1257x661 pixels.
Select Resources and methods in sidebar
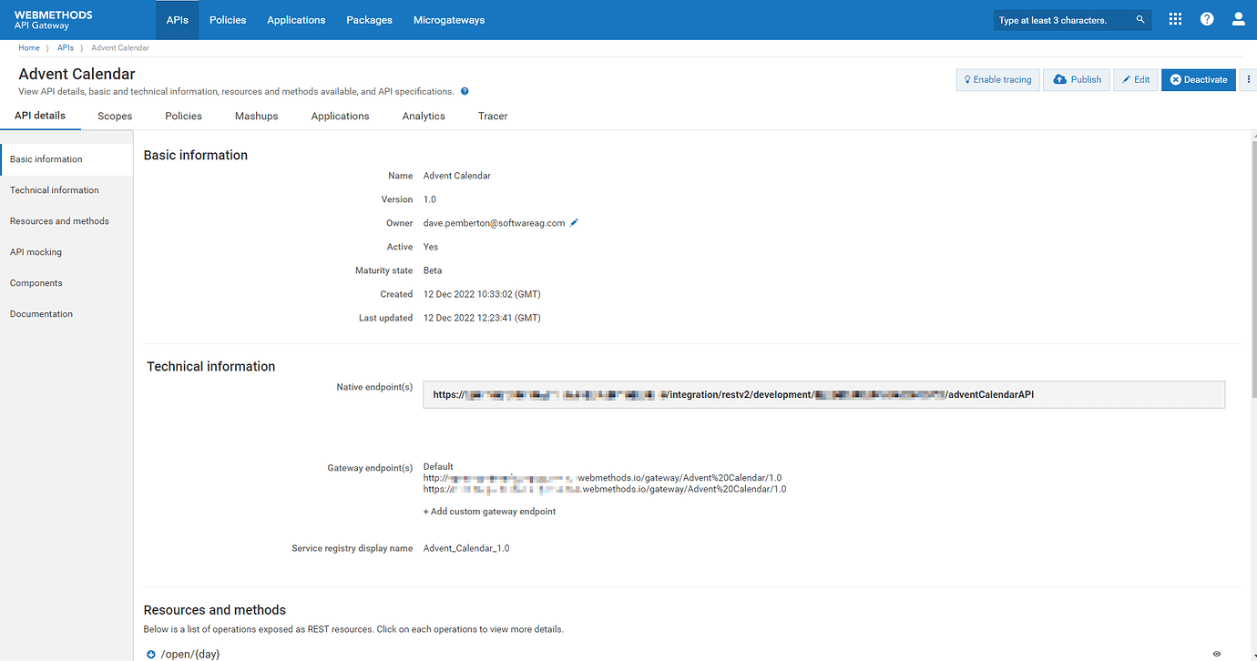tap(66, 221)
